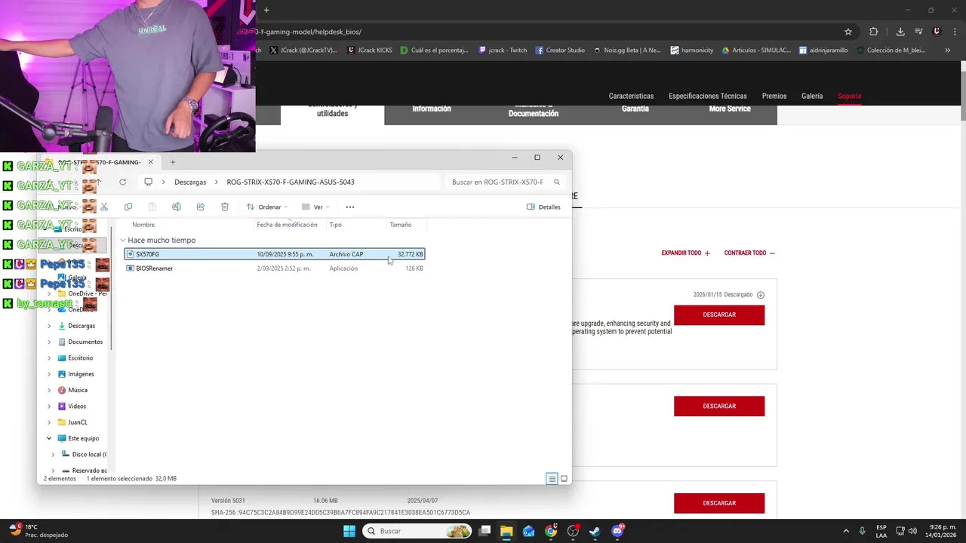Select the Información support tab

pyautogui.click(x=432, y=109)
